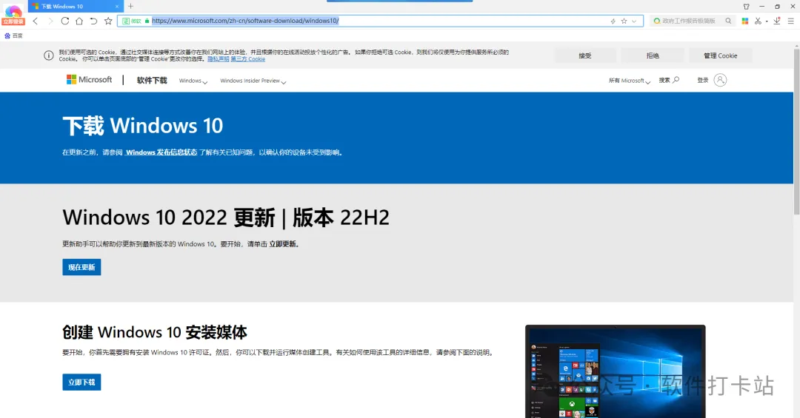Expand the Windows nav menu
This screenshot has height=418, width=800.
[193, 81]
